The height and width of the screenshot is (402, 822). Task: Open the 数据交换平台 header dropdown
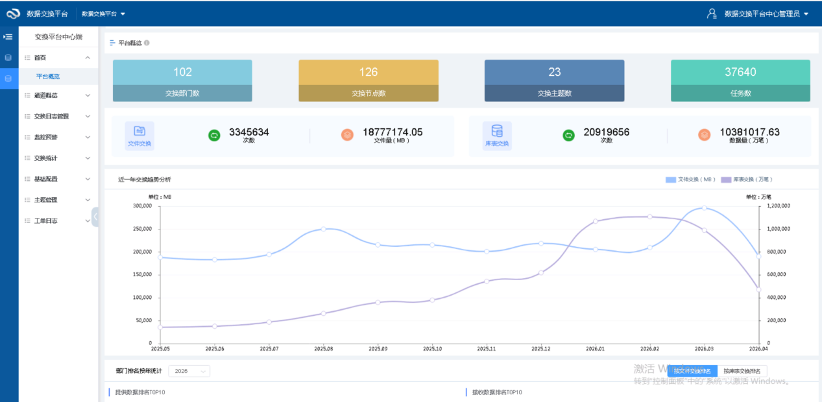pyautogui.click(x=104, y=14)
